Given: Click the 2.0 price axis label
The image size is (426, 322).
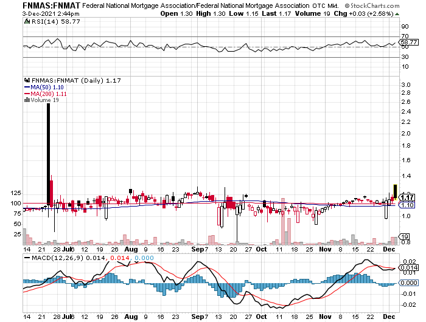Looking at the screenshot, I should pyautogui.click(x=406, y=134).
